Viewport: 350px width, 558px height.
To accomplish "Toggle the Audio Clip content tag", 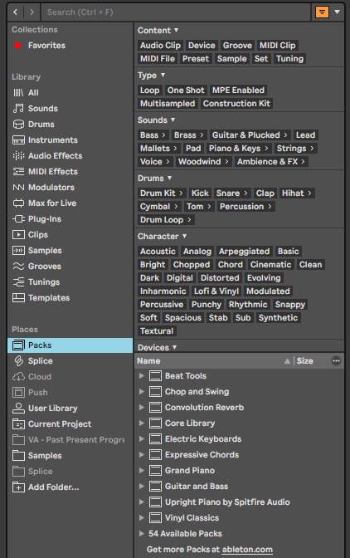I will point(160,46).
